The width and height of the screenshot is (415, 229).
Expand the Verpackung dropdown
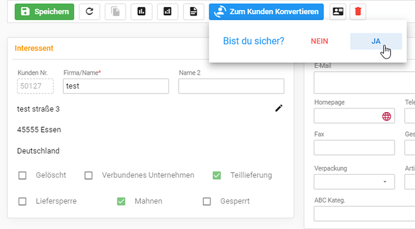(x=354, y=182)
